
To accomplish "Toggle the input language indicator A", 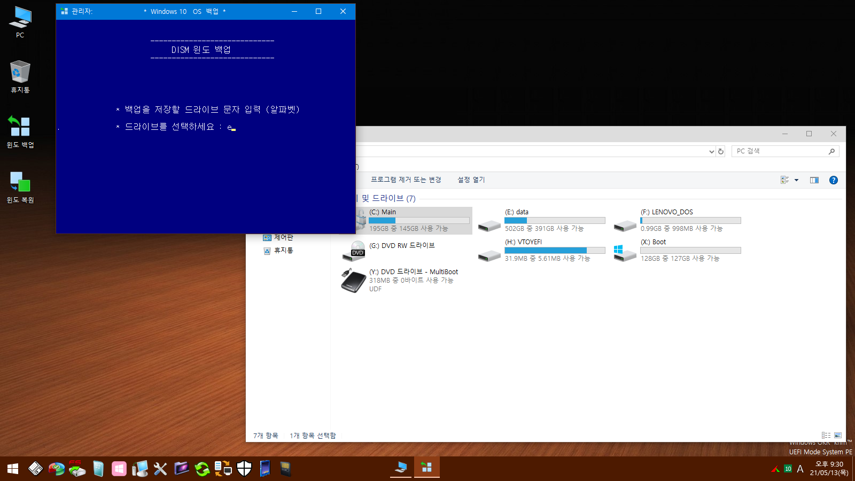I will pyautogui.click(x=800, y=469).
